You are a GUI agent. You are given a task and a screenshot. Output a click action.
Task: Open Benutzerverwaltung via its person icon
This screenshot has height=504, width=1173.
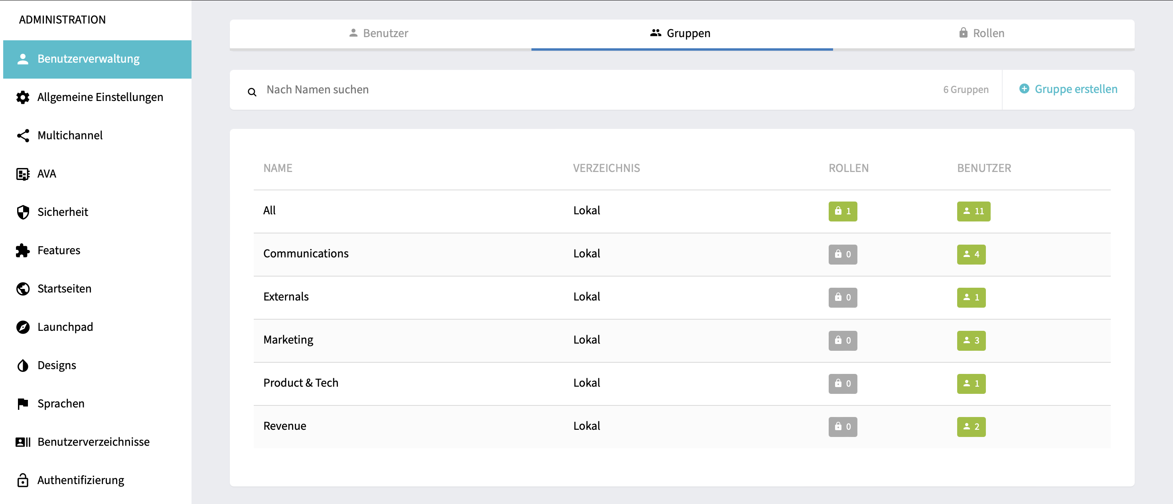23,59
